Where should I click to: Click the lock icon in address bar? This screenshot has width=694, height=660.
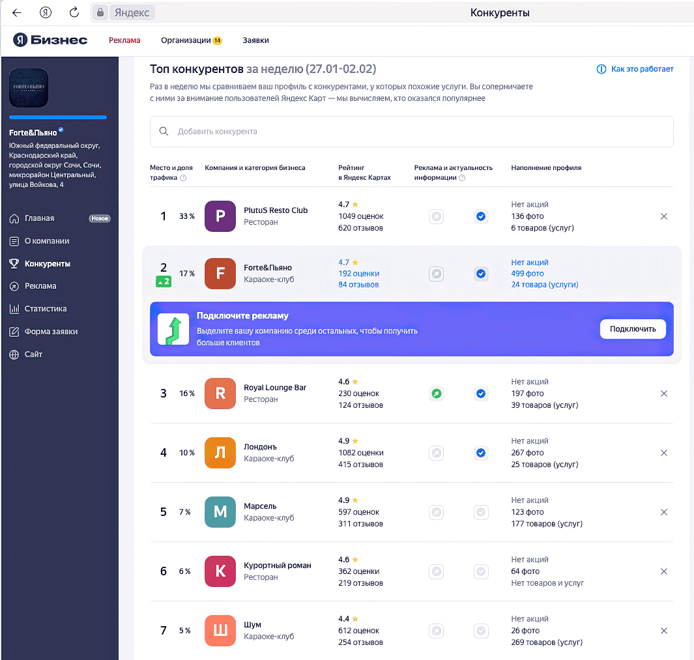[x=100, y=12]
